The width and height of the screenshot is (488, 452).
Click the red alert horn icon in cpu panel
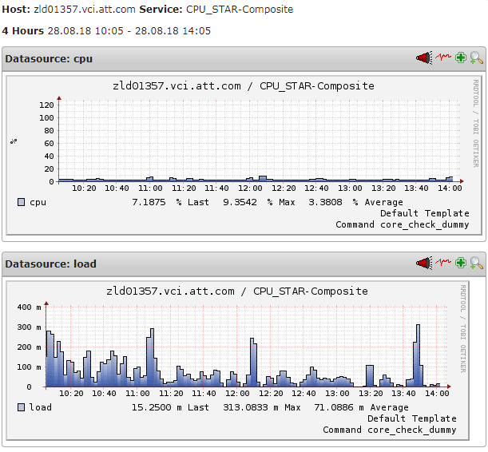coord(424,57)
